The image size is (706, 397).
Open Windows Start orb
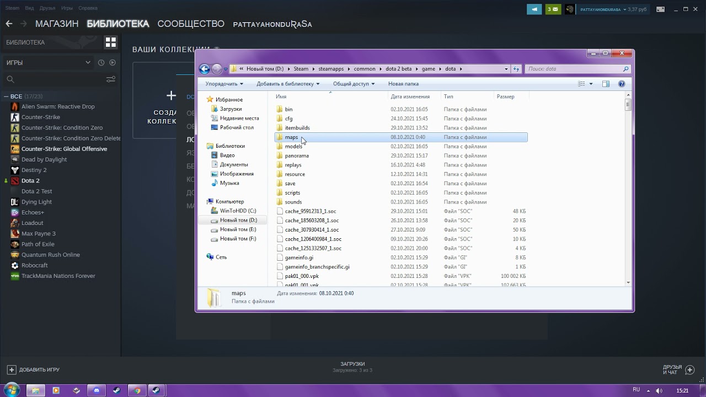(x=12, y=390)
